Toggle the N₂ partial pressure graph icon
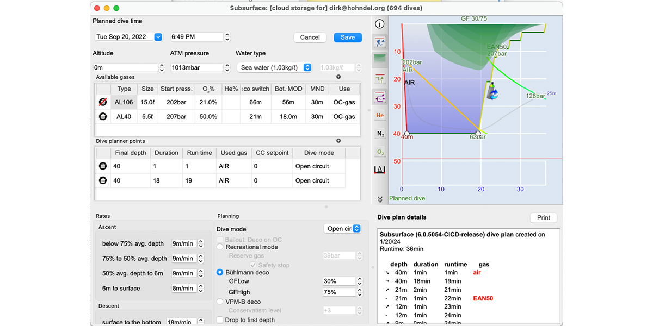 pyautogui.click(x=380, y=134)
